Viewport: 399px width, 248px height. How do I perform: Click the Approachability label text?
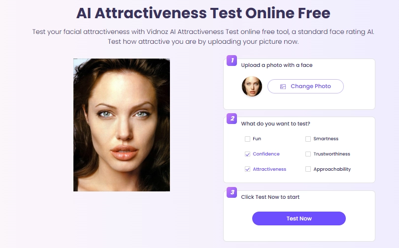[x=332, y=169]
